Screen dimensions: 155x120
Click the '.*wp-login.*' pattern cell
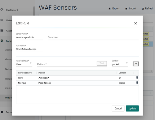44,78
